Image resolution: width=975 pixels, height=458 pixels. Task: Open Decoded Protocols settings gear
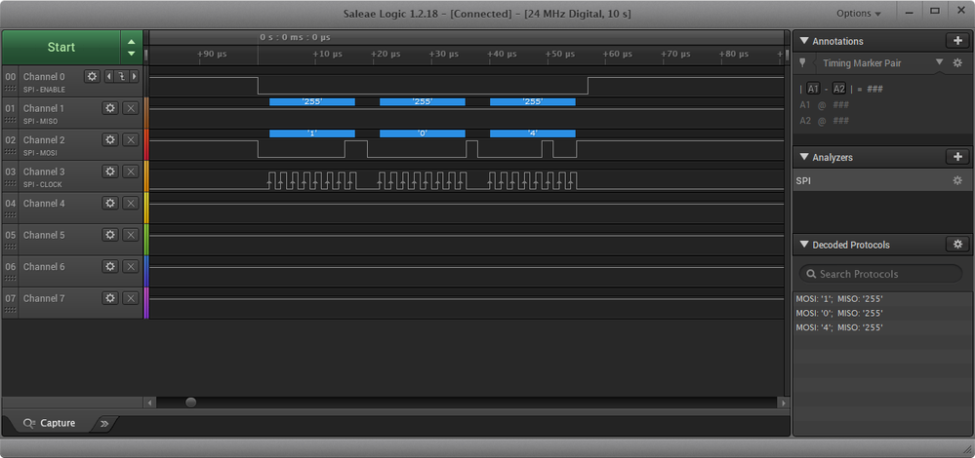957,245
